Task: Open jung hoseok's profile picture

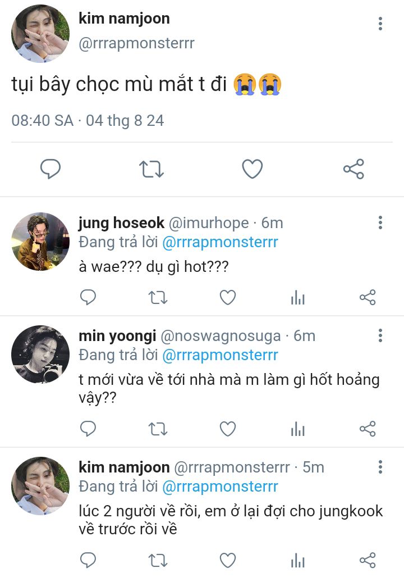Action: tap(40, 242)
